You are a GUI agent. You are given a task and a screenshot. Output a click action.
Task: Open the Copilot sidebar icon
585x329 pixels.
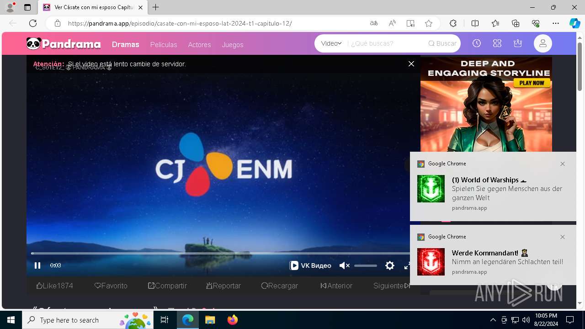(x=574, y=23)
